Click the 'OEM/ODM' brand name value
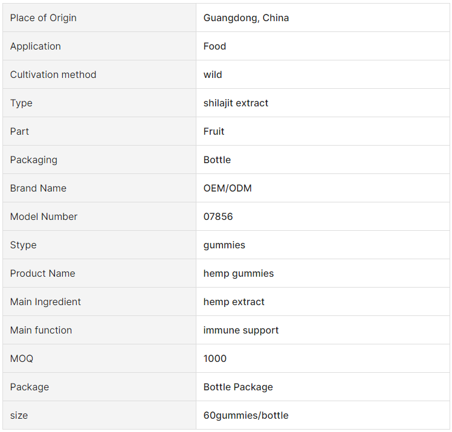452x432 pixels. tap(227, 188)
